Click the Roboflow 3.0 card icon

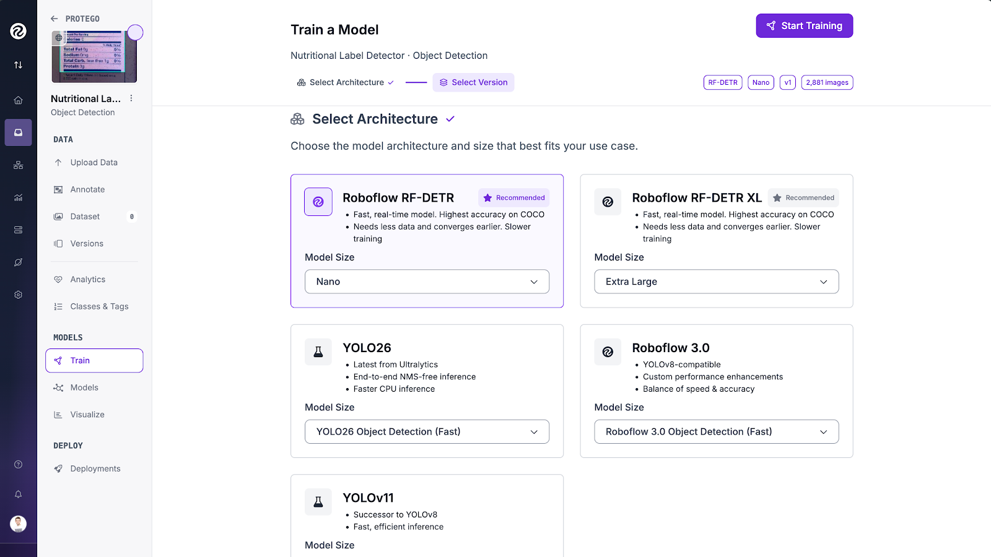tap(608, 352)
